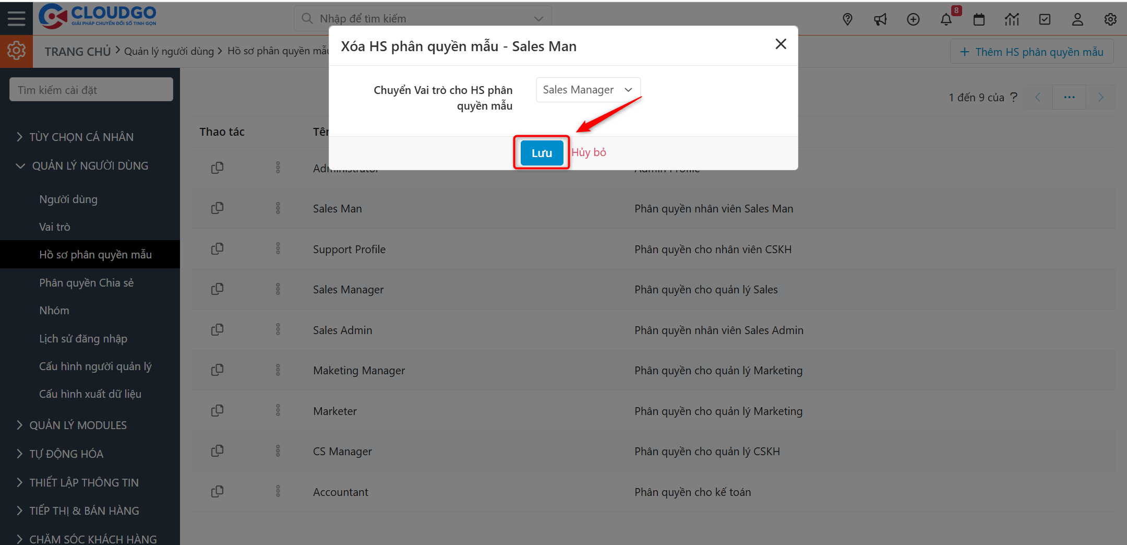Click the hamburger menu icon top left

[x=16, y=18]
